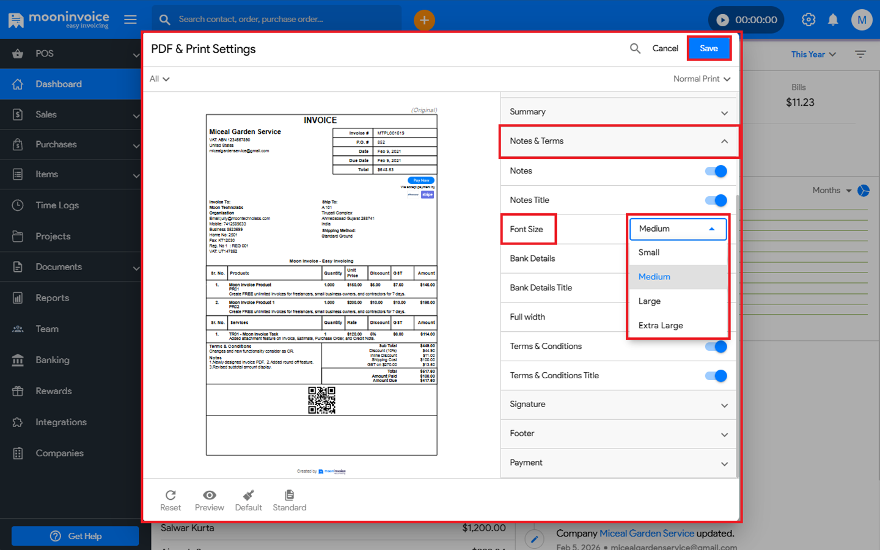880x550 pixels.
Task: Click Cancel to discard settings
Action: point(665,48)
